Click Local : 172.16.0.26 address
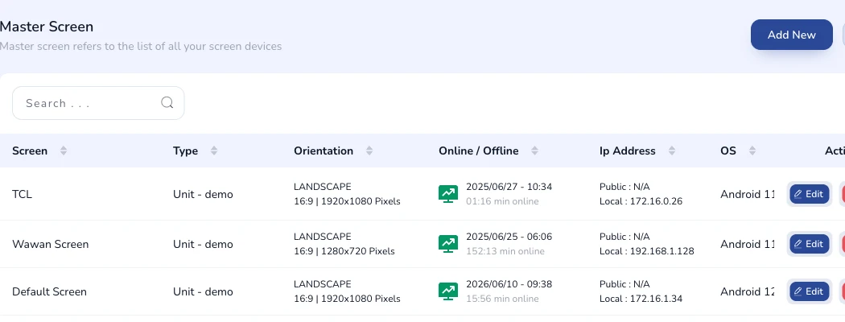This screenshot has width=845, height=322. coord(641,201)
